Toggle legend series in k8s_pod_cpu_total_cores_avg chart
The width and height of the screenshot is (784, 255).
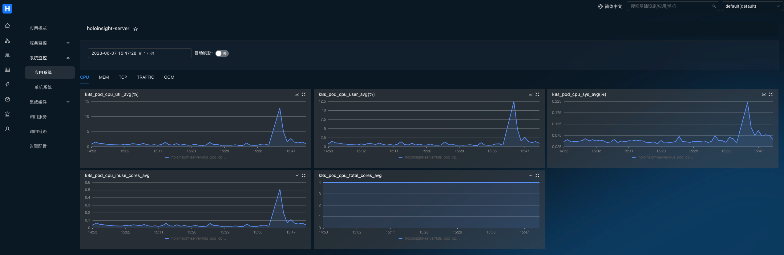(429, 238)
